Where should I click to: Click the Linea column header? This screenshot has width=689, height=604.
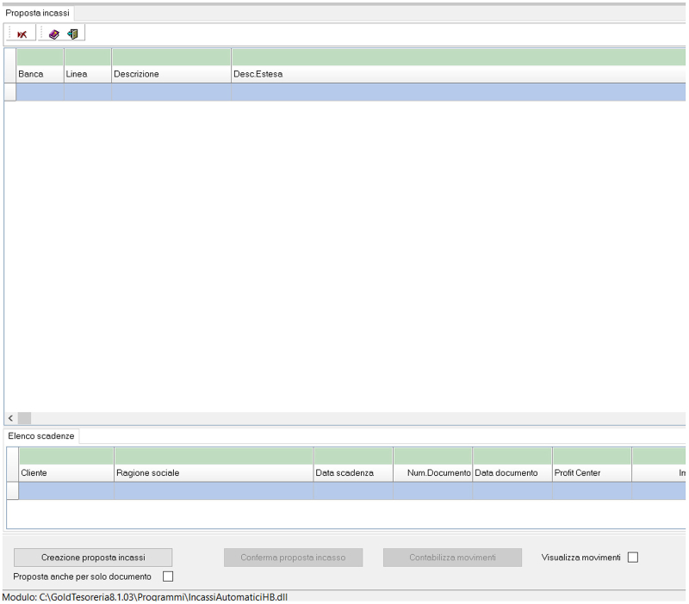88,74
